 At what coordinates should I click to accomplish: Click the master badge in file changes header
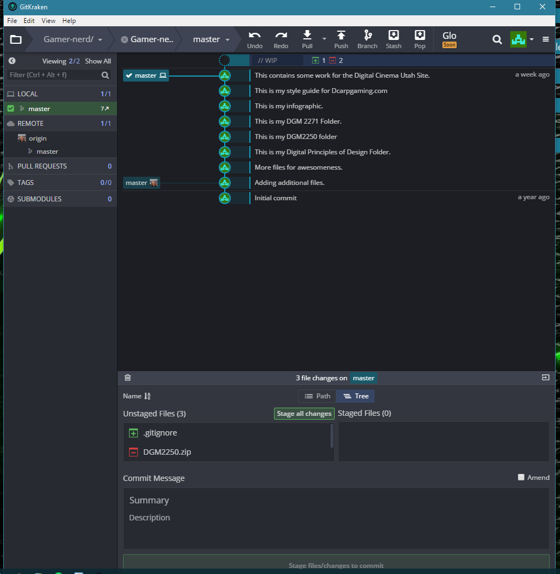363,378
